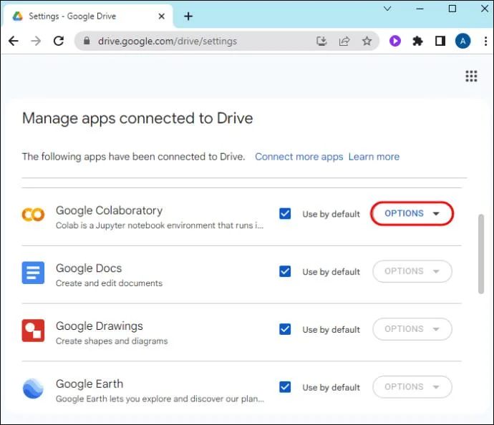This screenshot has width=494, height=425.
Task: Open the profile avatar labeled A
Action: click(x=462, y=41)
